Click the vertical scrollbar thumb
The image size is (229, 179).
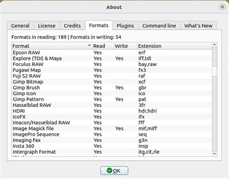(215, 72)
